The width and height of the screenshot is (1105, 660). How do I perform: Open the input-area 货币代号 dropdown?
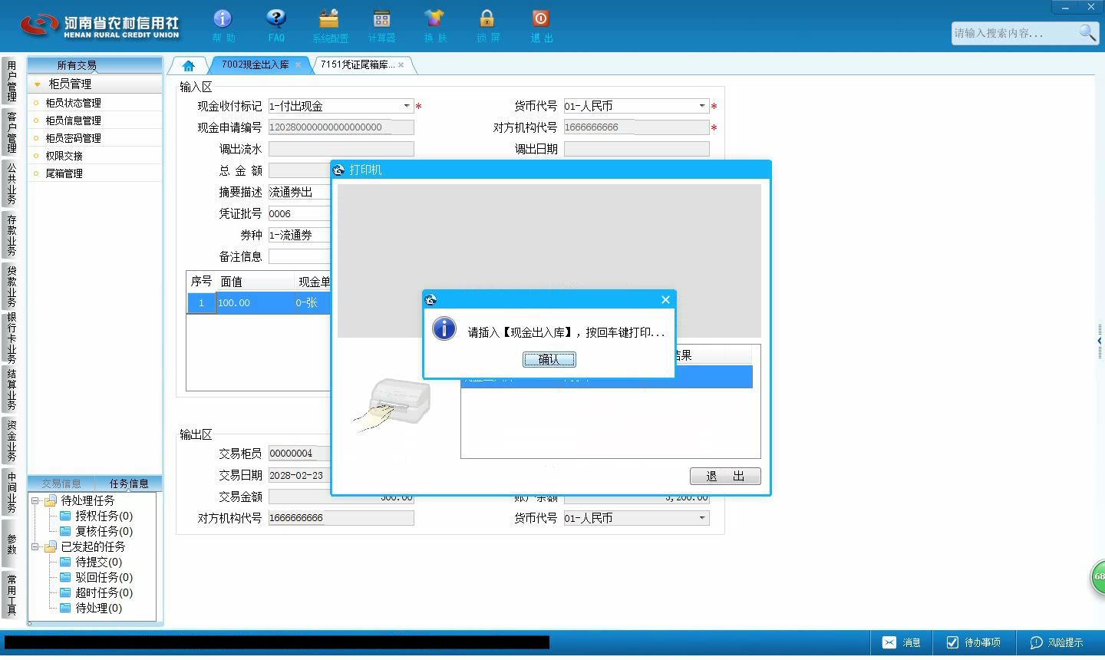tap(701, 106)
